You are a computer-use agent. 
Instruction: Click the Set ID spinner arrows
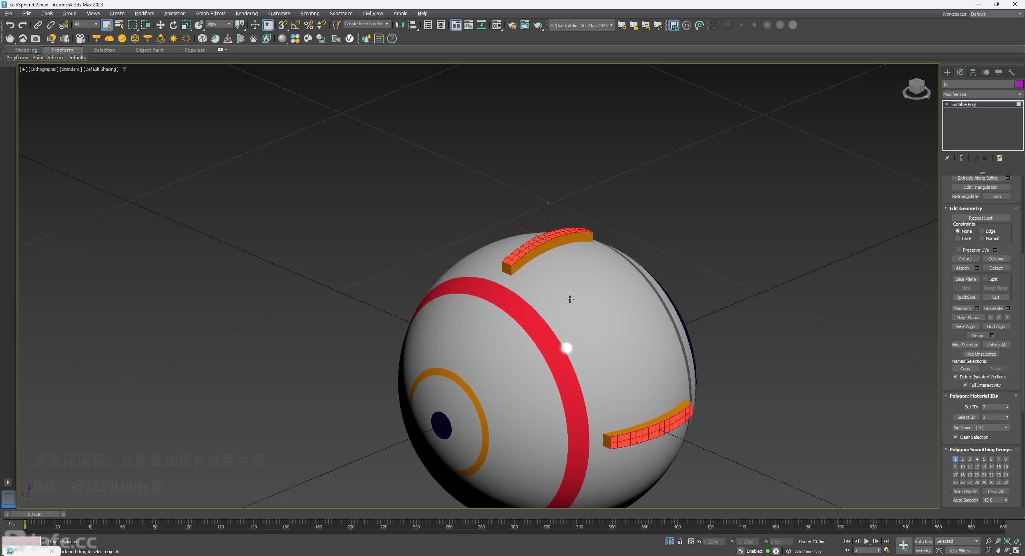point(1007,407)
